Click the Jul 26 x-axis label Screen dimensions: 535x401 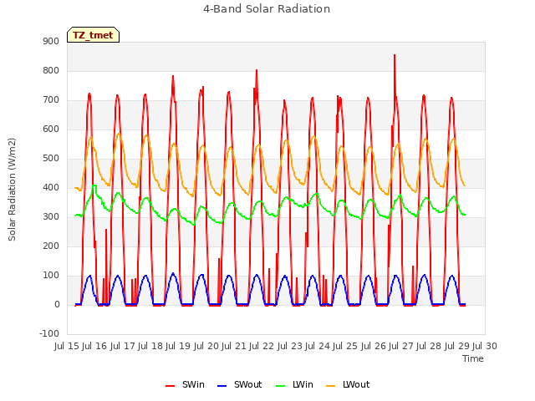pyautogui.click(x=374, y=346)
